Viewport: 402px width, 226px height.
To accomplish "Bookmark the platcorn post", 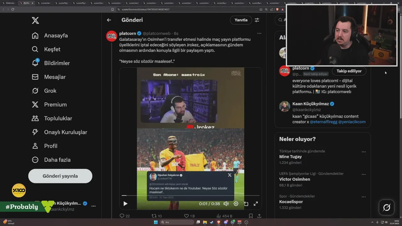I will 251,216.
